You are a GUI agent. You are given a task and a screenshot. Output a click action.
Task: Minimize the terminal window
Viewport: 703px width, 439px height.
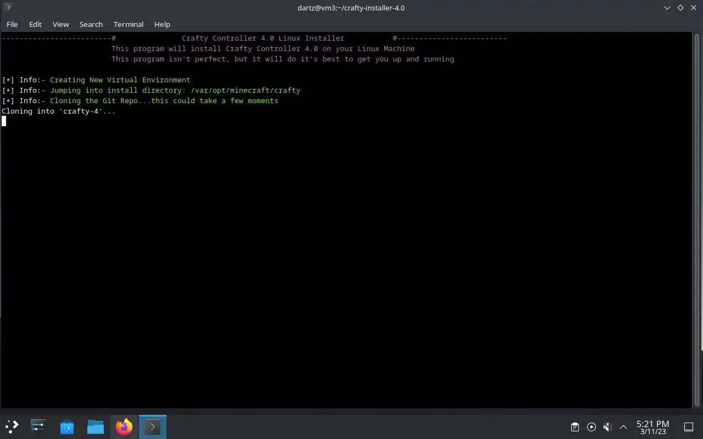(667, 8)
